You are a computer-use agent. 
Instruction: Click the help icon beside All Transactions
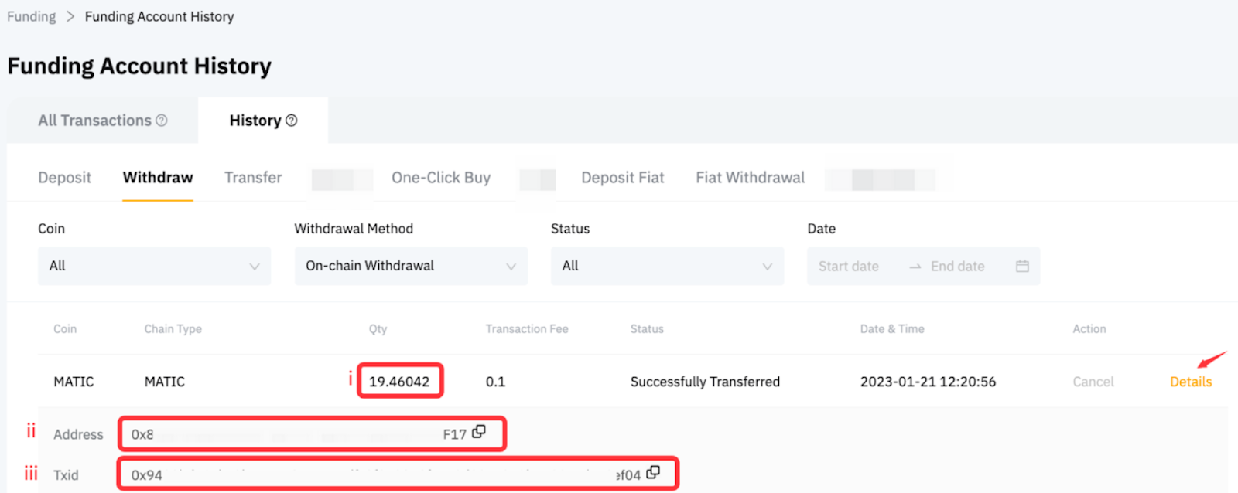162,121
